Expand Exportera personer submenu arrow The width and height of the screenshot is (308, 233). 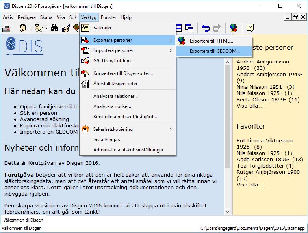pos(171,40)
